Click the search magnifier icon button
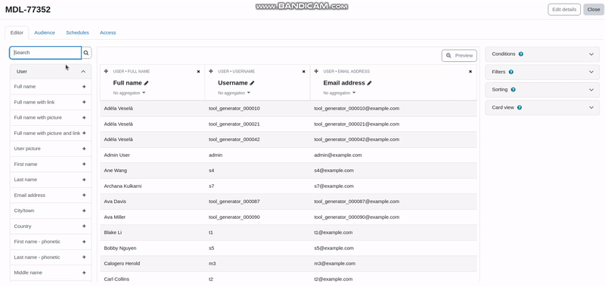 point(86,53)
